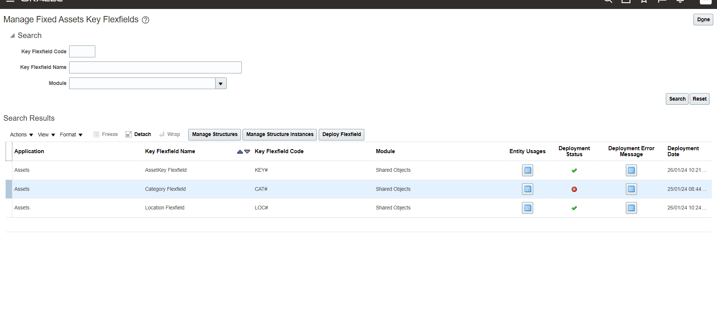Select the Location Flexfield row
717x319 pixels.
359,208
